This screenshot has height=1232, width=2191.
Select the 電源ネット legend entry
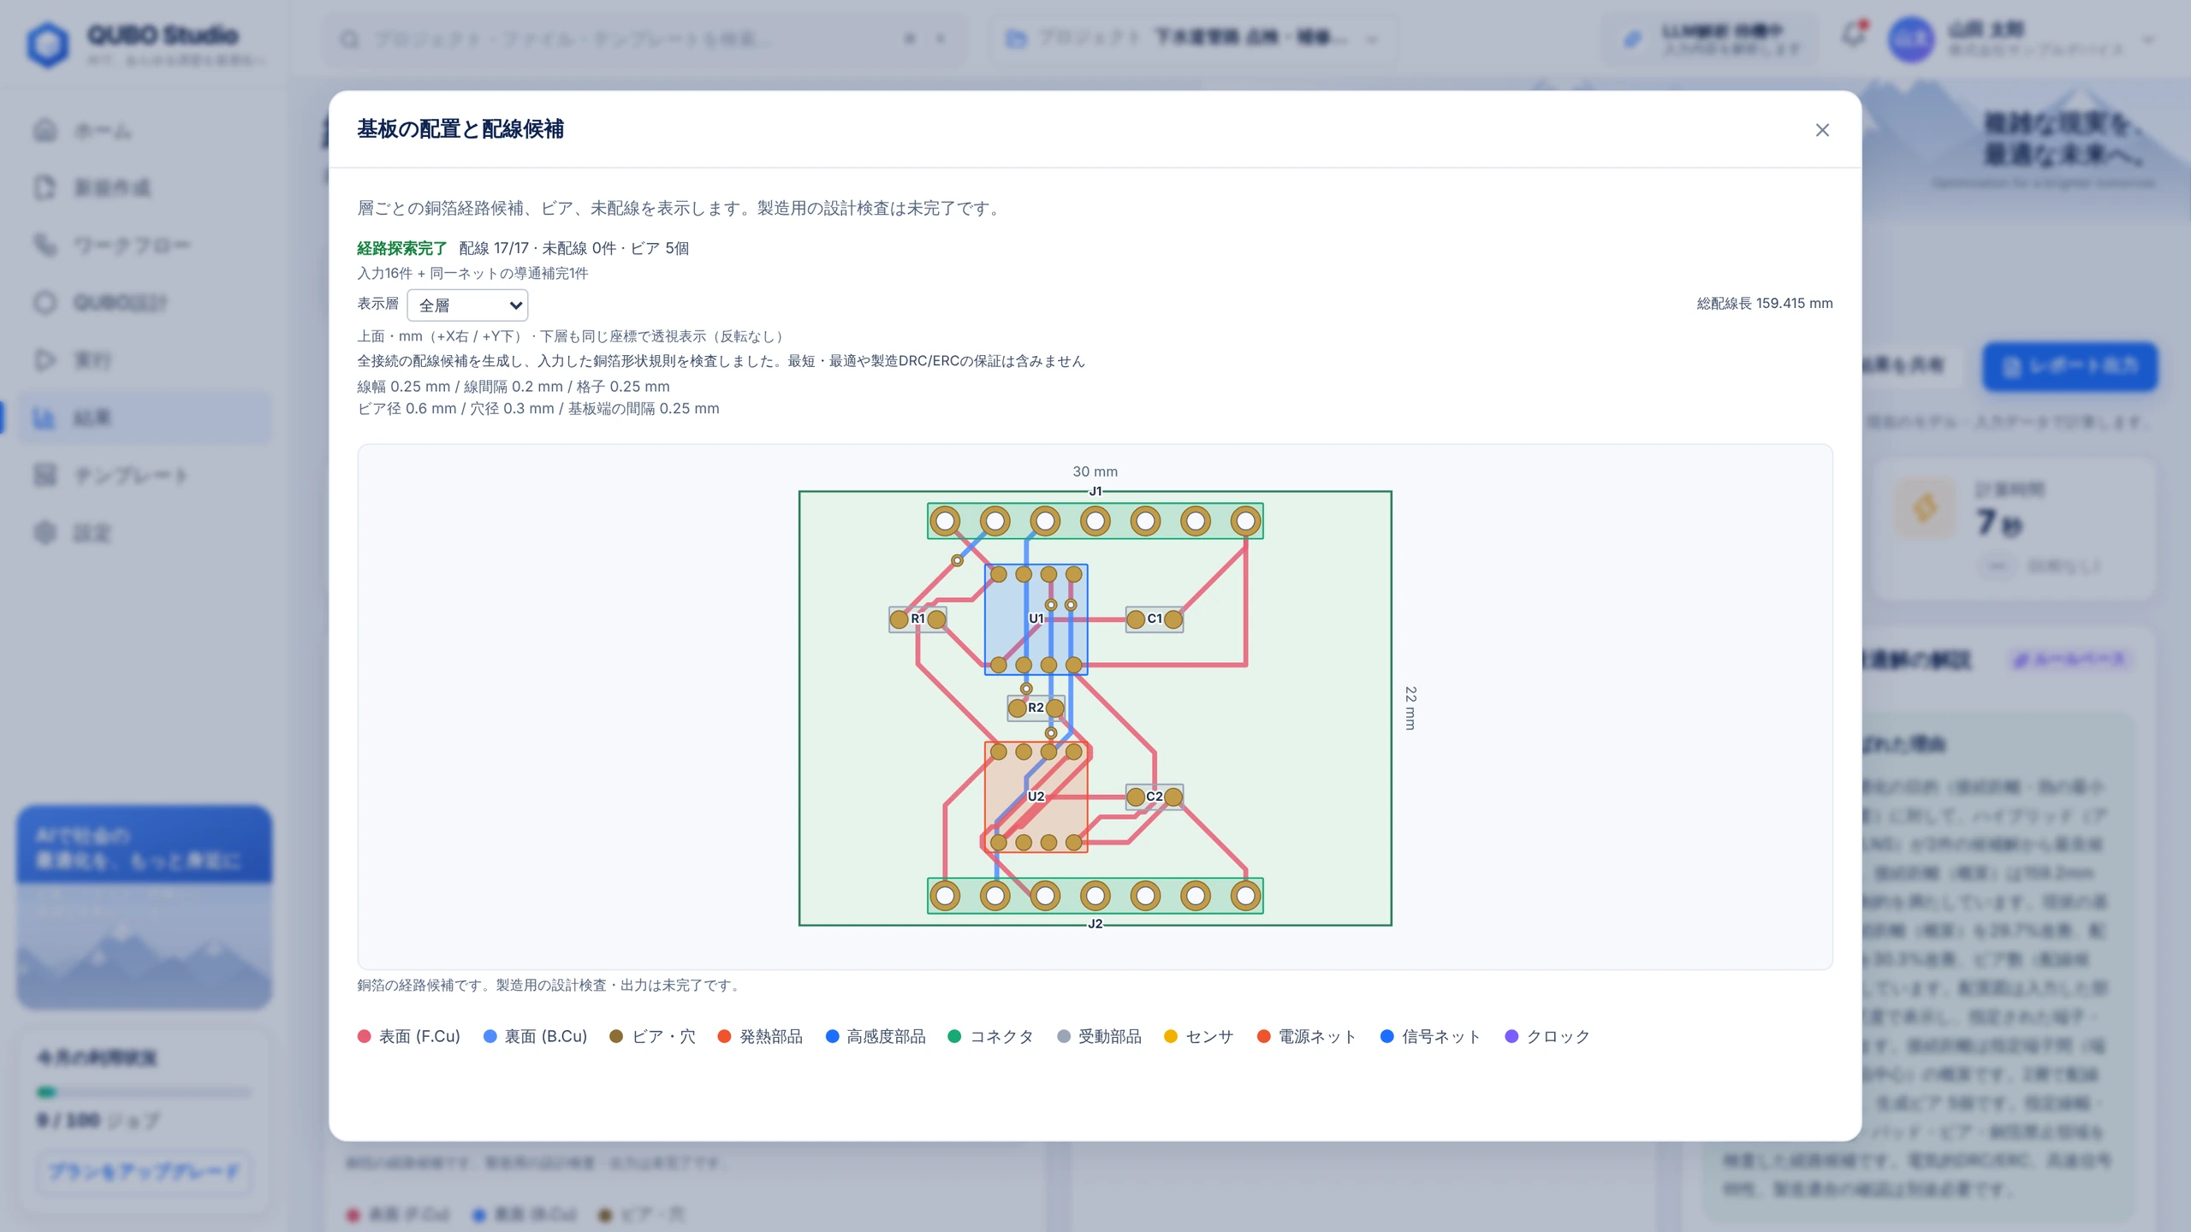coord(1306,1036)
